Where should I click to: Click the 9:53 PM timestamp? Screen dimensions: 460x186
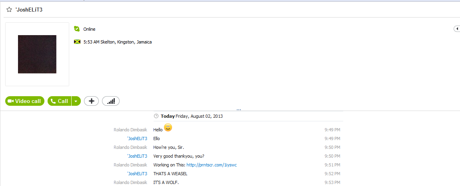pyautogui.click(x=332, y=182)
